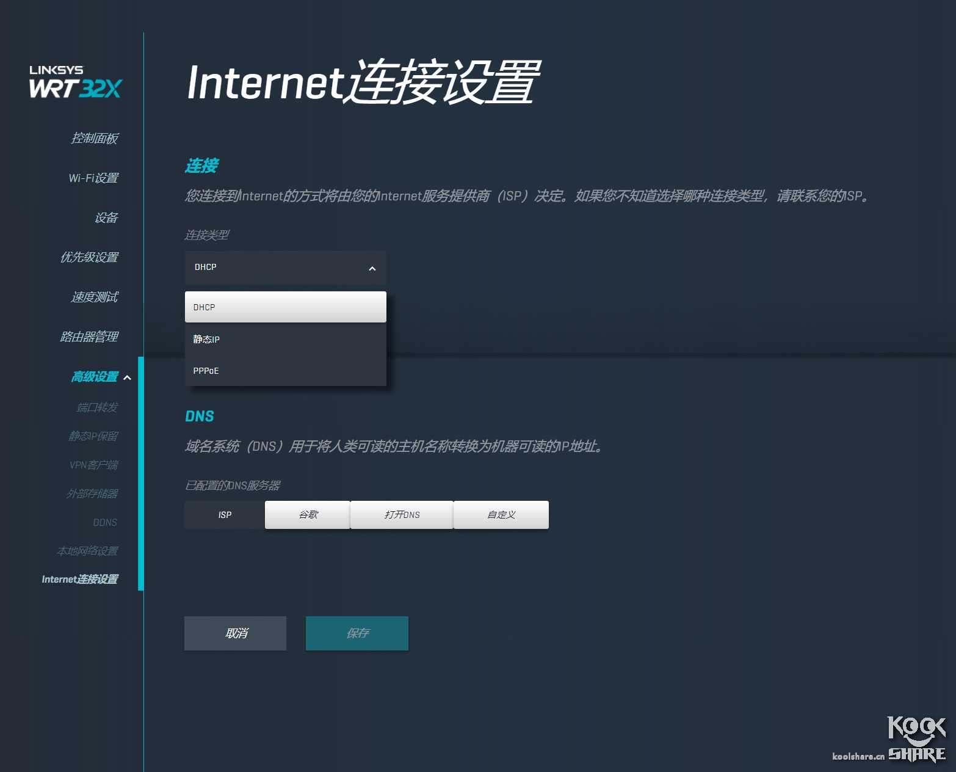
Task: Open the 控制面板 dashboard page
Action: (x=96, y=139)
